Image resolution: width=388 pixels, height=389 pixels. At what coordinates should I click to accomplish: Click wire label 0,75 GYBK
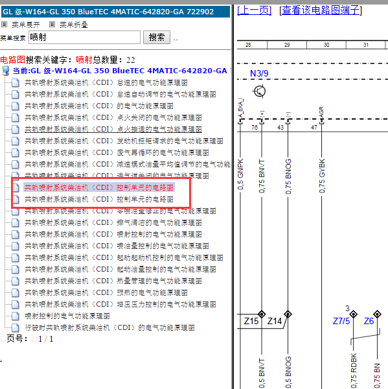tap(321, 176)
